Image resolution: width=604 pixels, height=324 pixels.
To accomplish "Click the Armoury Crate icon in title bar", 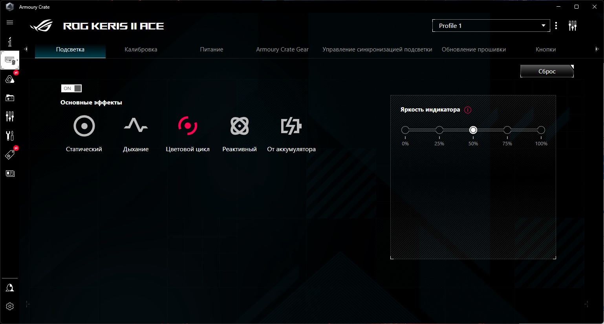I will coord(10,7).
